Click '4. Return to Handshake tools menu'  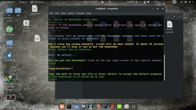(x=73, y=20)
